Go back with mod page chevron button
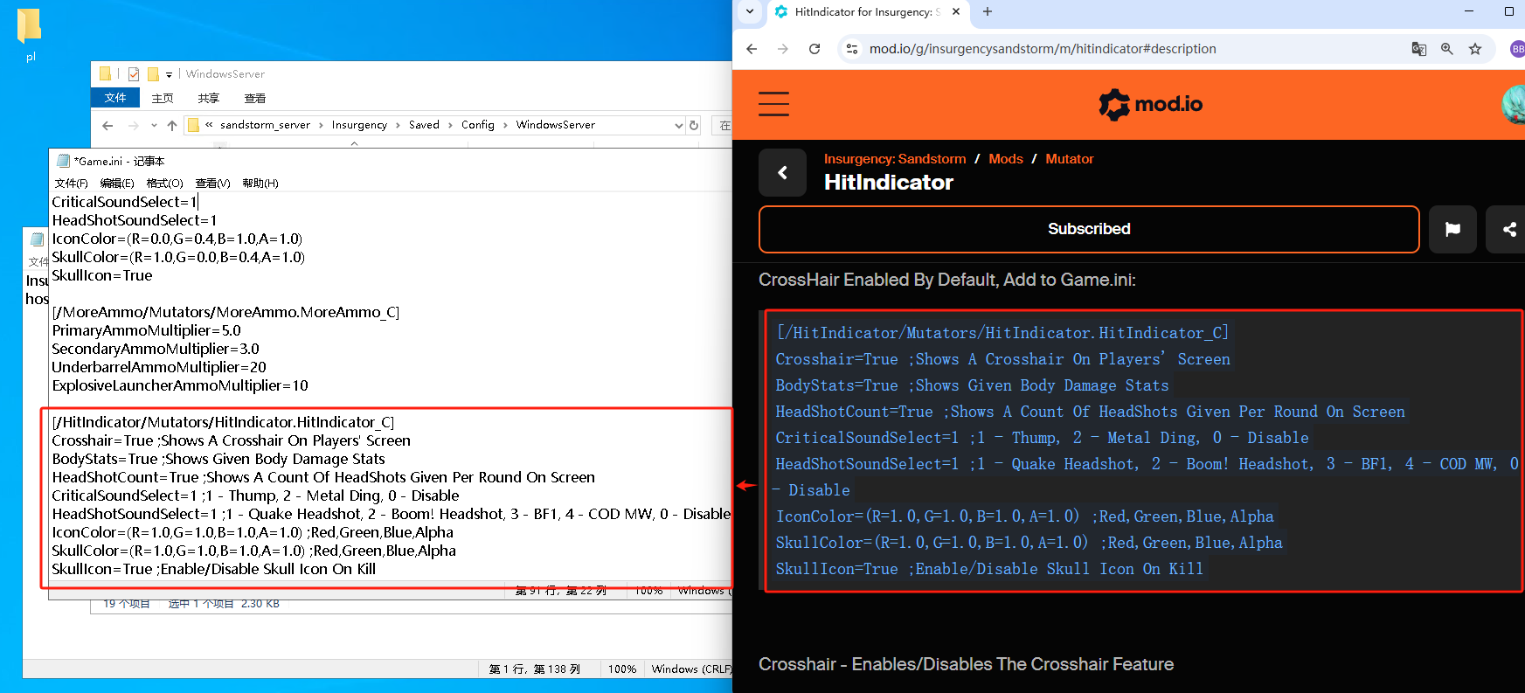The height and width of the screenshot is (693, 1525). point(782,173)
